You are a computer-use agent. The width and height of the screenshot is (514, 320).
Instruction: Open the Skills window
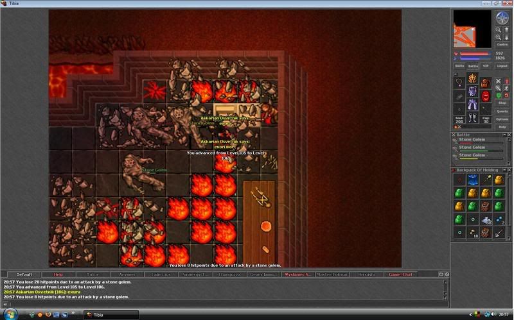[x=459, y=66]
